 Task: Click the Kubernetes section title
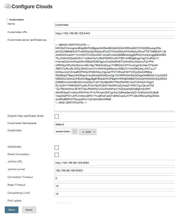(16, 20)
